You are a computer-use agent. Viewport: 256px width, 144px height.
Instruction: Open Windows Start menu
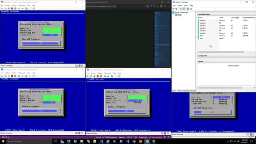[3, 141]
